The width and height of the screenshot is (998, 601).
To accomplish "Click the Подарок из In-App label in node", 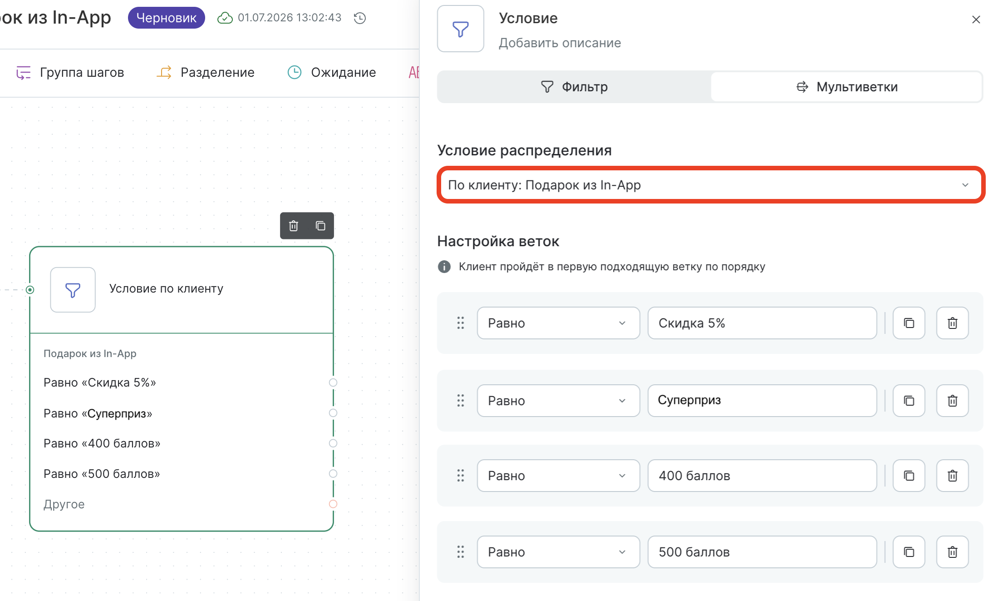I will [x=90, y=353].
